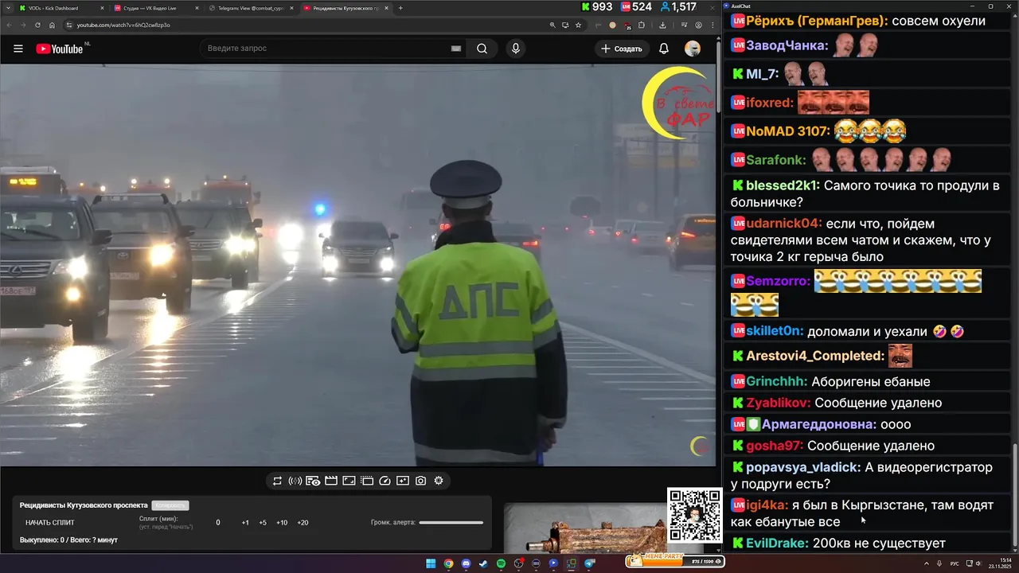Click username popavsya_vladick in chat
1019x573 pixels.
[803, 467]
